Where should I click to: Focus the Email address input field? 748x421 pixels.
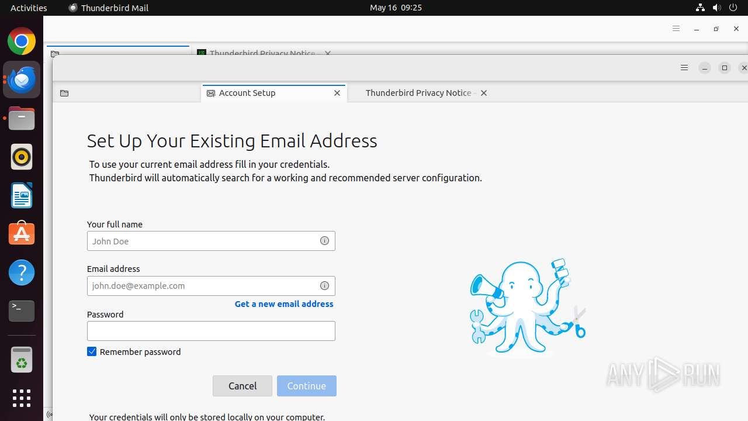pyautogui.click(x=211, y=286)
